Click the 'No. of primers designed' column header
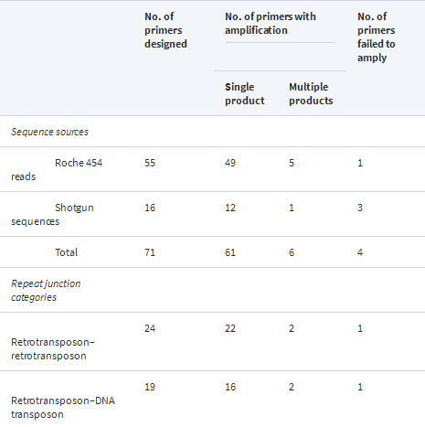425x427 pixels. pos(165,30)
